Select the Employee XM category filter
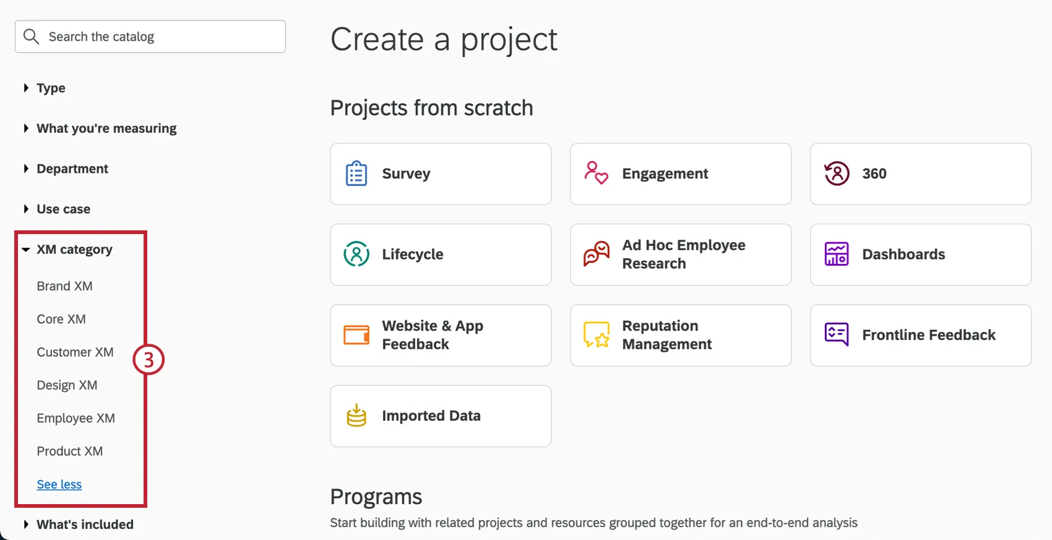The image size is (1052, 540). (75, 418)
